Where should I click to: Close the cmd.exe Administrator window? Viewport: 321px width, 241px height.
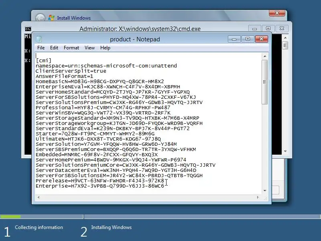[x=282, y=29]
